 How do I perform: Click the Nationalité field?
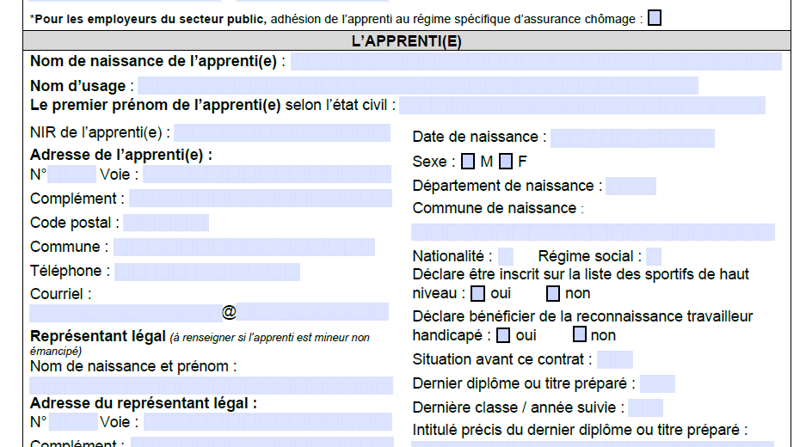click(x=506, y=256)
